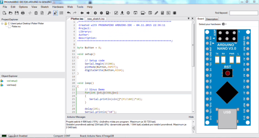The width and height of the screenshot is (259, 138).
Task: Open the editor tab list dropdown arrow
Action: point(191,19)
